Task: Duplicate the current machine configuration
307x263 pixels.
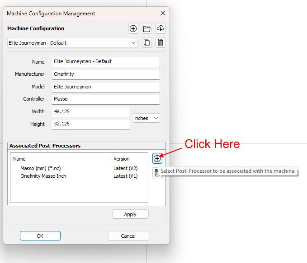Action: [x=146, y=43]
